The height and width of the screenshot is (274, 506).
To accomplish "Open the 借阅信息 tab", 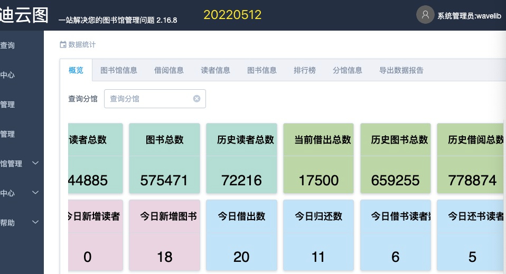I will click(x=169, y=70).
